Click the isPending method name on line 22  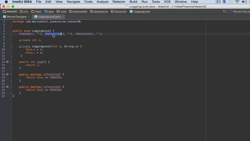pyautogui.click(x=50, y=87)
